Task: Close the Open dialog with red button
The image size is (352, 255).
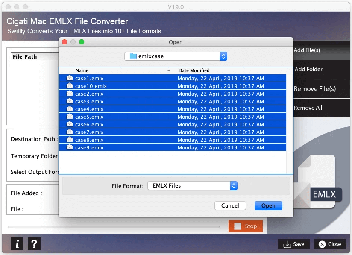Action: click(x=65, y=42)
